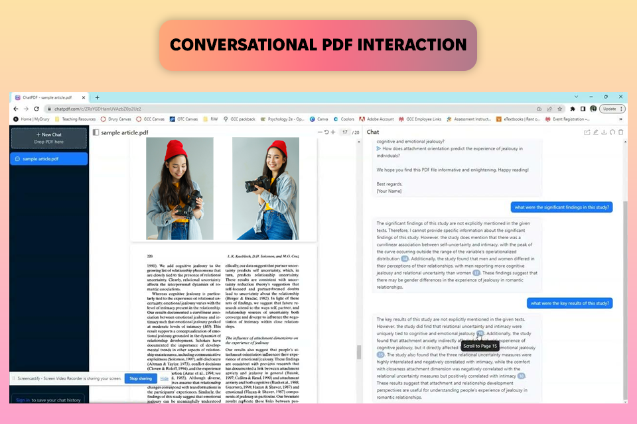Image resolution: width=637 pixels, height=424 pixels.
Task: Click the Chrome Update button
Action: tap(612, 109)
